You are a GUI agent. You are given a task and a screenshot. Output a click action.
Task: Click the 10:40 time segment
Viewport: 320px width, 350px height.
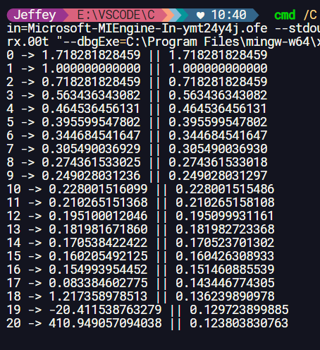coord(229,15)
